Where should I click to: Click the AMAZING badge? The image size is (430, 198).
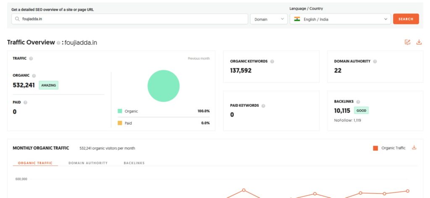click(49, 85)
